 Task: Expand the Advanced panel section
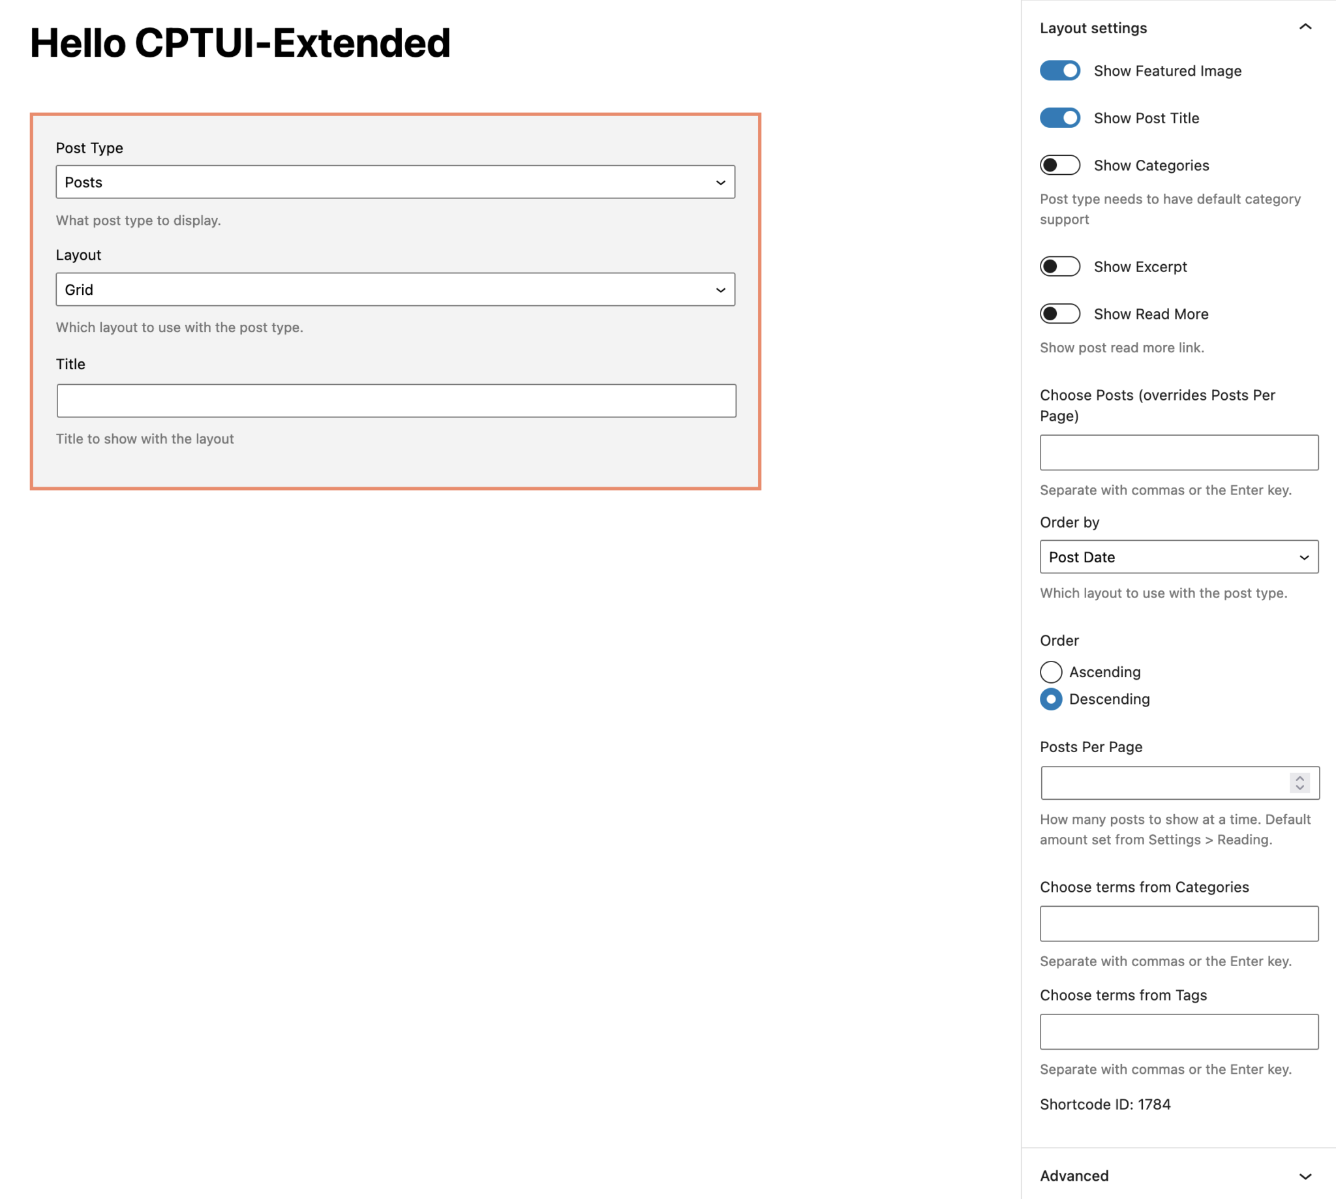pyautogui.click(x=1305, y=1176)
